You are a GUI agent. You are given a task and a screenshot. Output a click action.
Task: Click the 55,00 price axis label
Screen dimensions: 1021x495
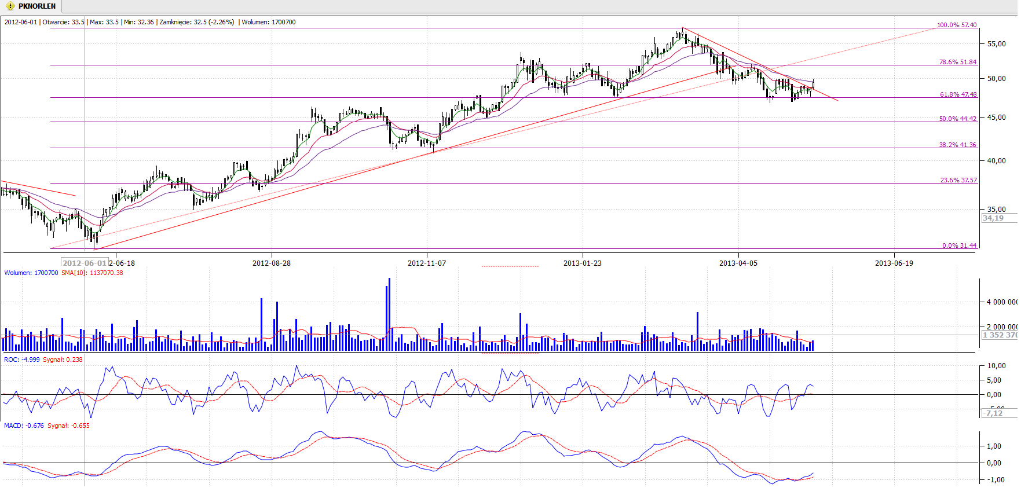(997, 44)
